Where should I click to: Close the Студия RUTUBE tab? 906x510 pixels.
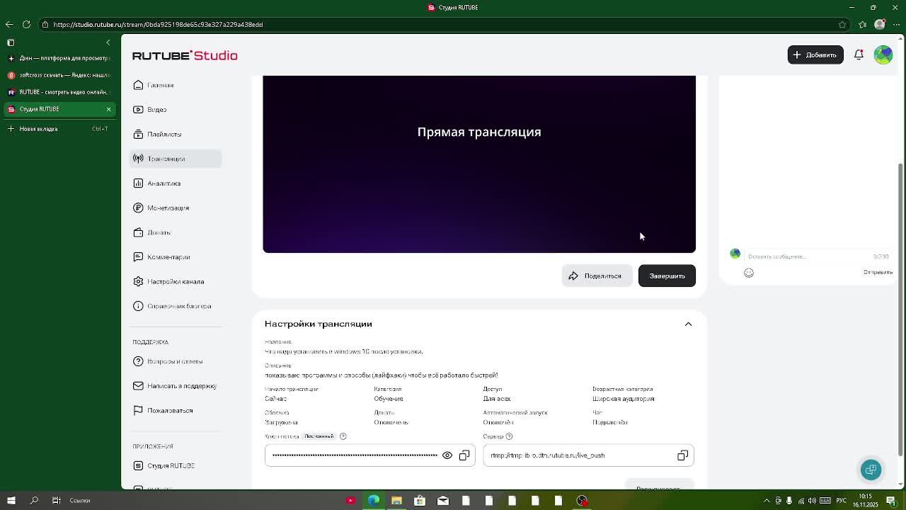(108, 109)
